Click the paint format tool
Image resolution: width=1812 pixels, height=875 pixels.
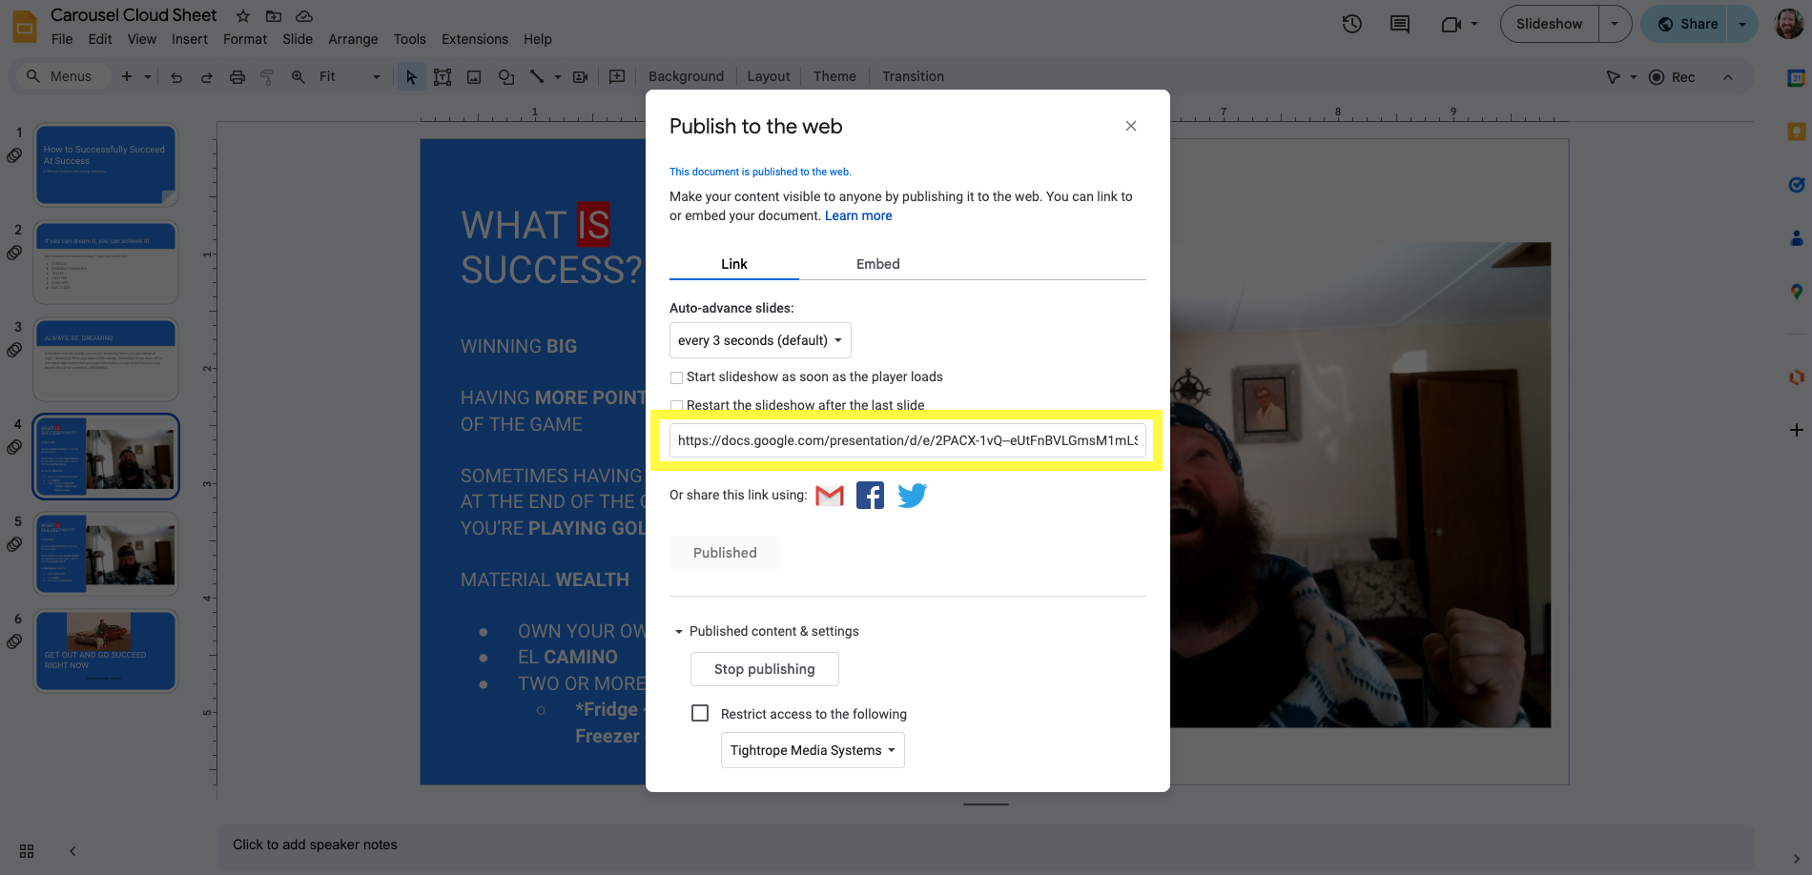(266, 76)
